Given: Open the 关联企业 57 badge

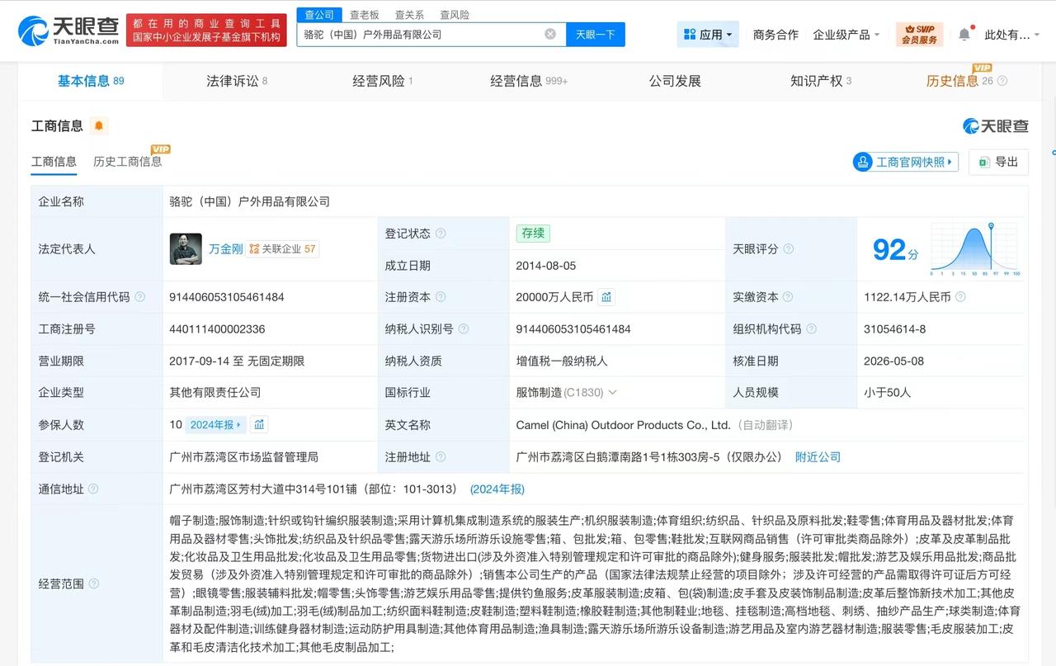Looking at the screenshot, I should pos(282,248).
